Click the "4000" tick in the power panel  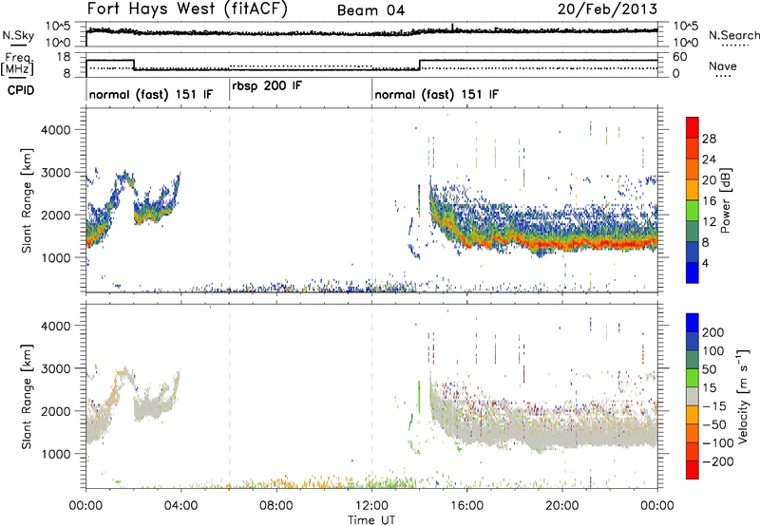click(x=55, y=130)
